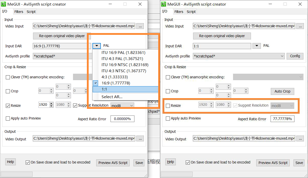Screen dimensions: 308x178
Task: Click Video Output path field in right window
Action: pos(244,139)
